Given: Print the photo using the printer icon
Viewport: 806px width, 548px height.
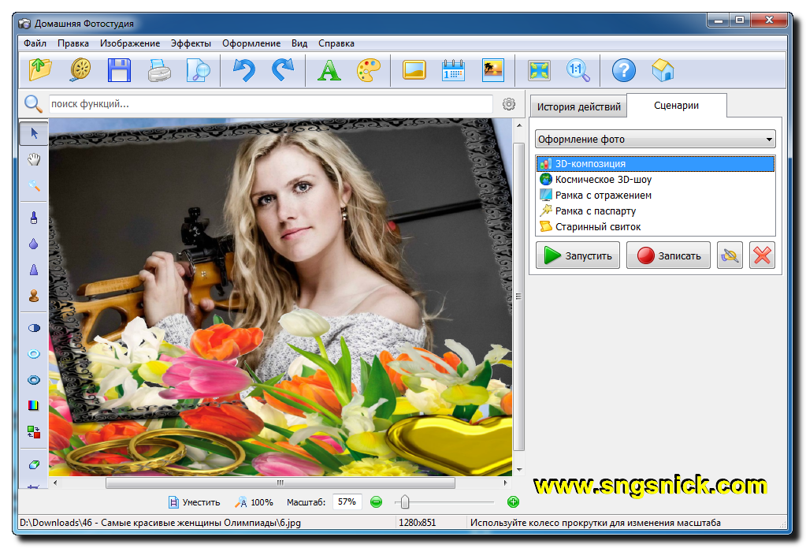Looking at the screenshot, I should pyautogui.click(x=159, y=70).
